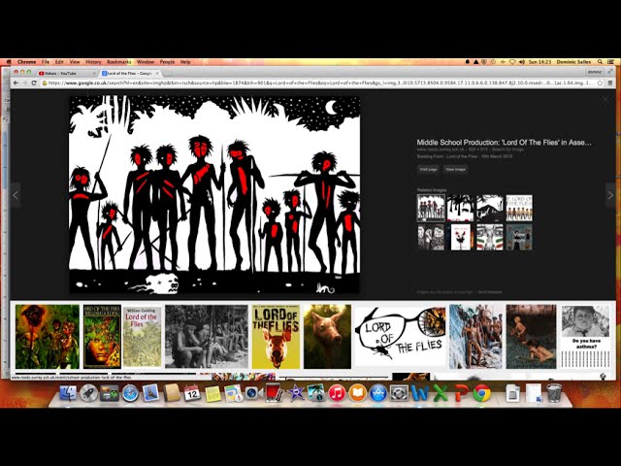Open the Chrome hamburger menu
Screen dimensions: 621x466
[x=610, y=83]
